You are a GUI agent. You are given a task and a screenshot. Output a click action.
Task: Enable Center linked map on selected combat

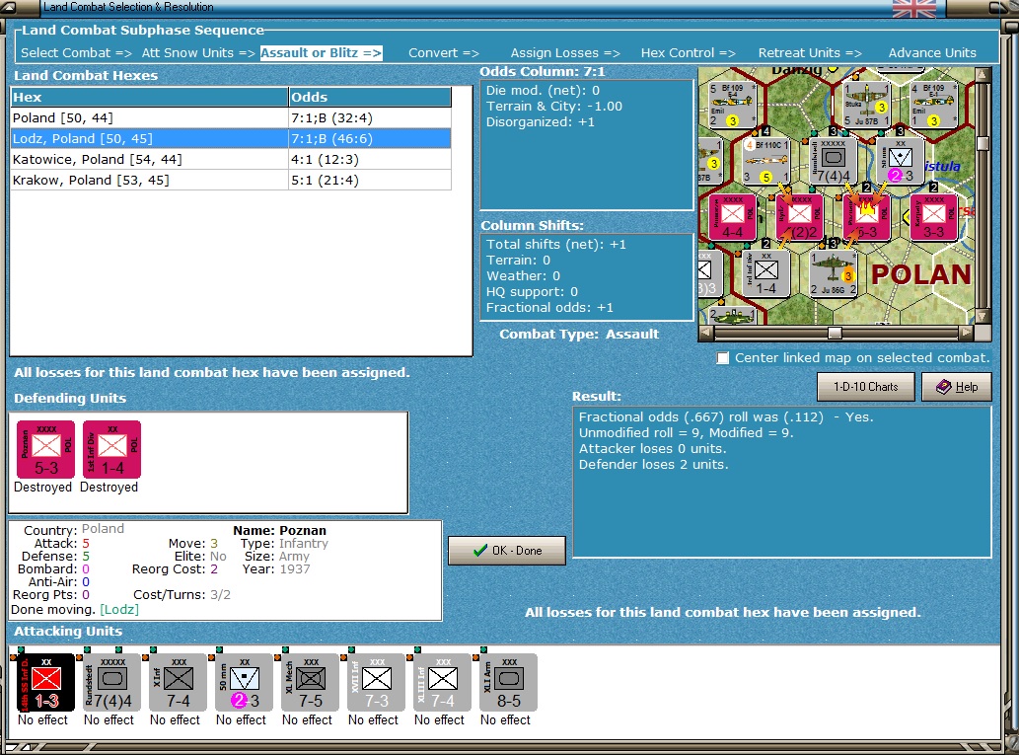pyautogui.click(x=723, y=358)
